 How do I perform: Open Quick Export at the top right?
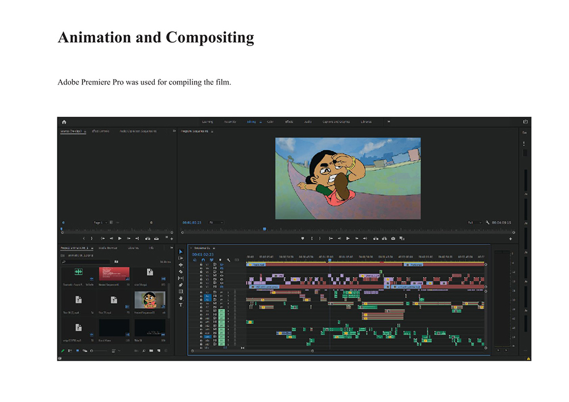point(525,122)
